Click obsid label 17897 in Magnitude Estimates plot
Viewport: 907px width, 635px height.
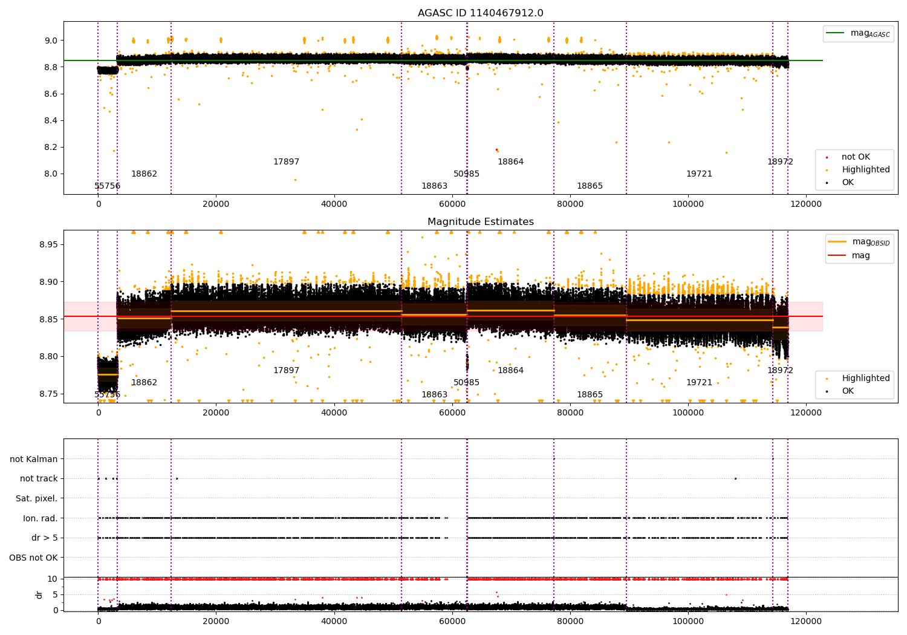click(x=286, y=371)
